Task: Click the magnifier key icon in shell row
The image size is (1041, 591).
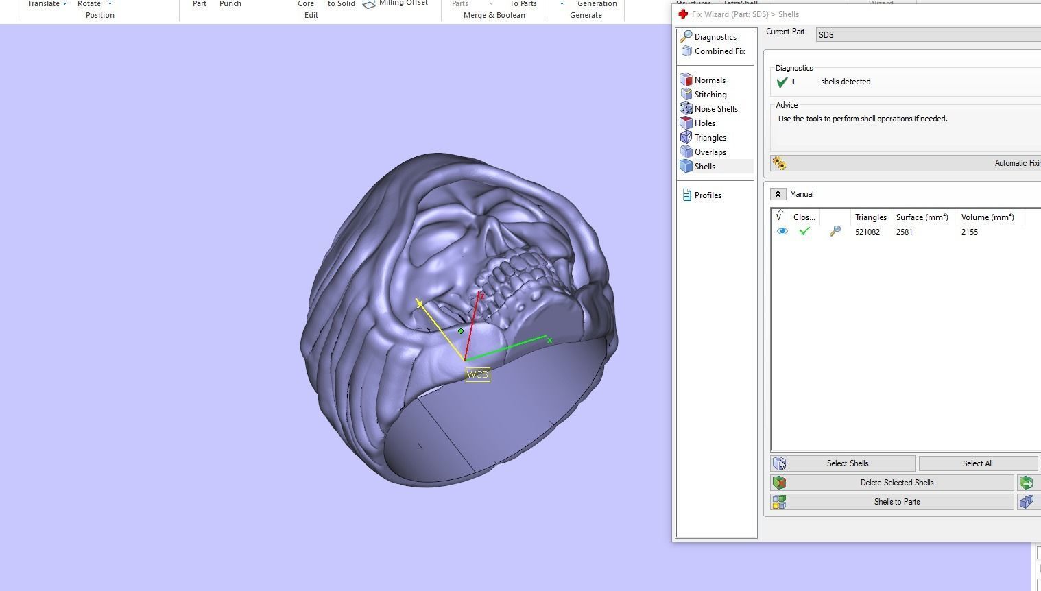Action: [x=835, y=232]
